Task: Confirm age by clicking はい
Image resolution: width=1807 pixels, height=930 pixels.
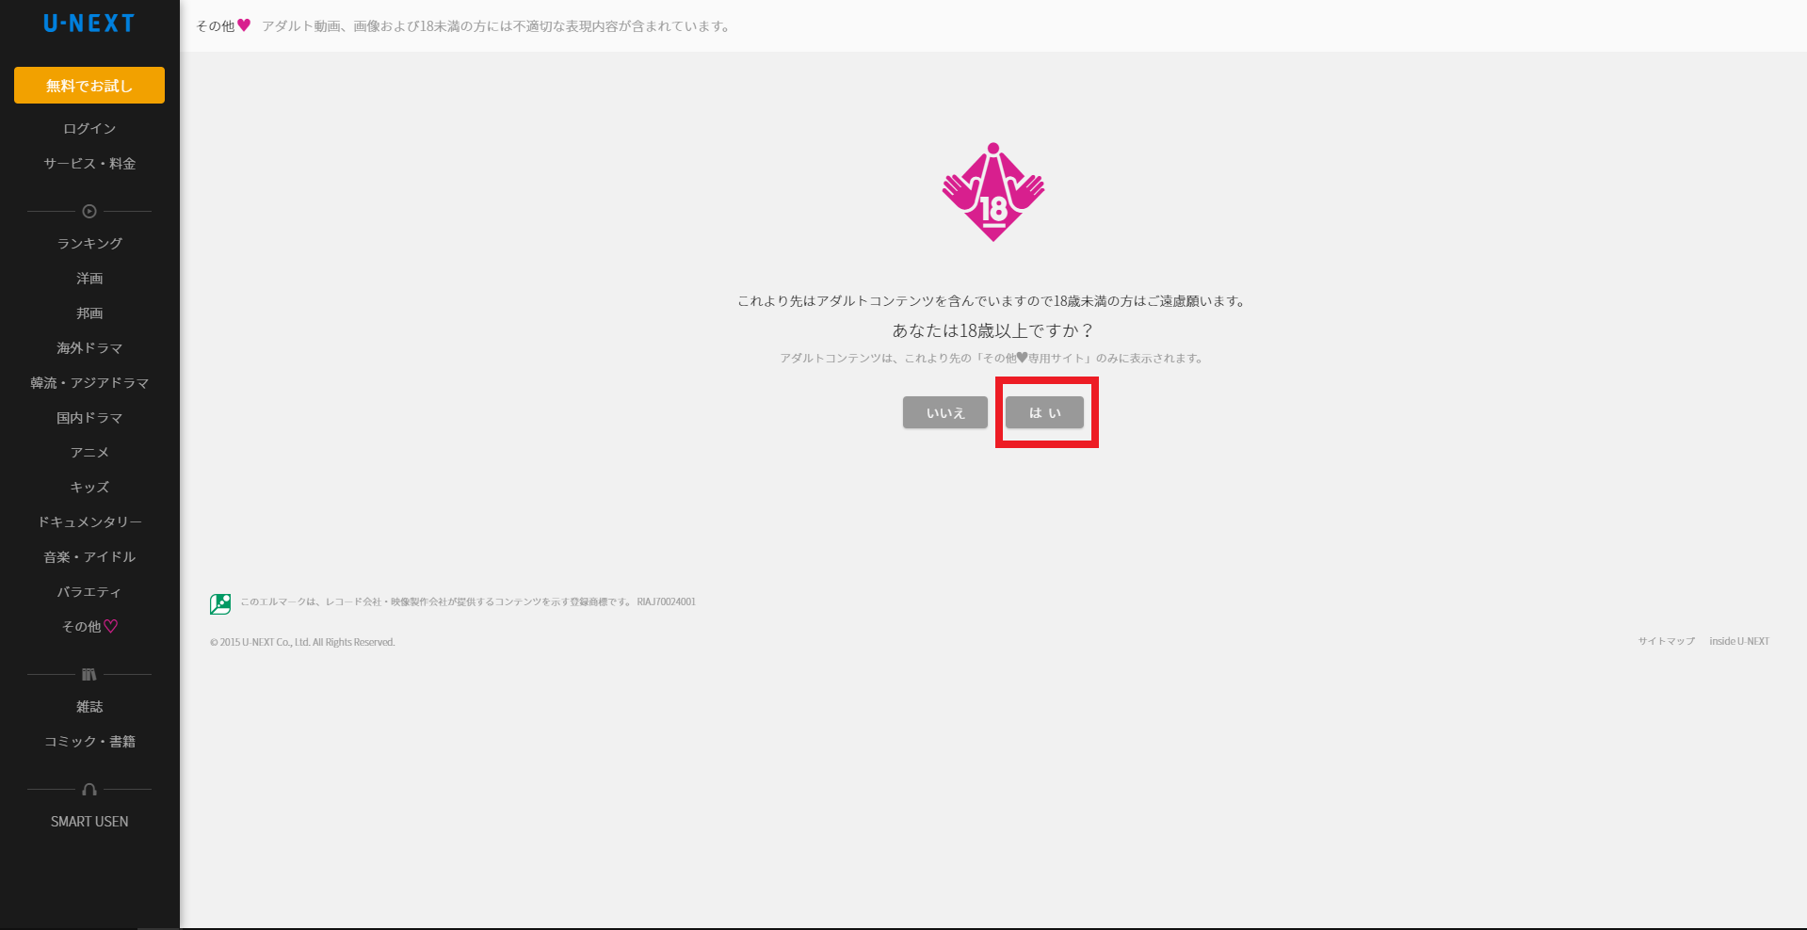Action: (1044, 412)
